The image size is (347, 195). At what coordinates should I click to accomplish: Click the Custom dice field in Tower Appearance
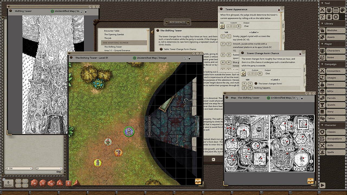tap(231, 26)
